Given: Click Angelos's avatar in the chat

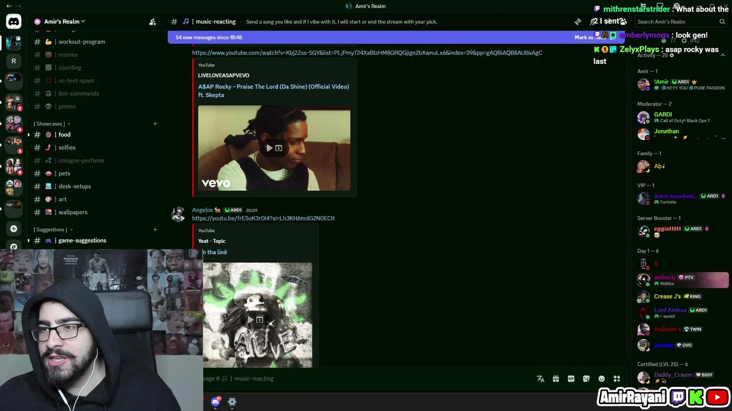Looking at the screenshot, I should coord(178,214).
